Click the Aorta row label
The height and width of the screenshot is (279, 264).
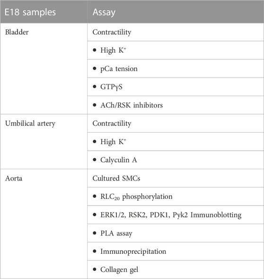14,178
